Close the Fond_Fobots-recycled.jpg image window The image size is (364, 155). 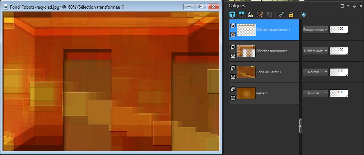tap(213, 7)
